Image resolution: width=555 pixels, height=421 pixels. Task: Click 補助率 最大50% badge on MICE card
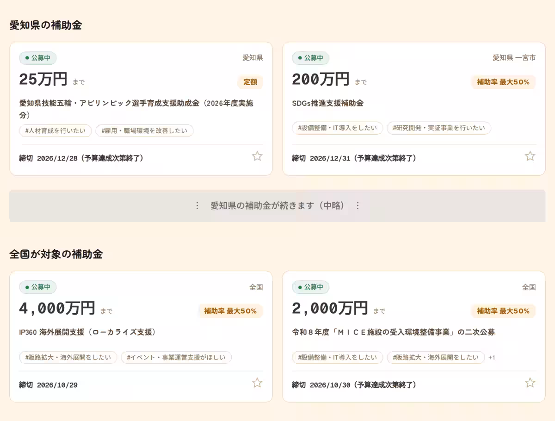(x=503, y=311)
